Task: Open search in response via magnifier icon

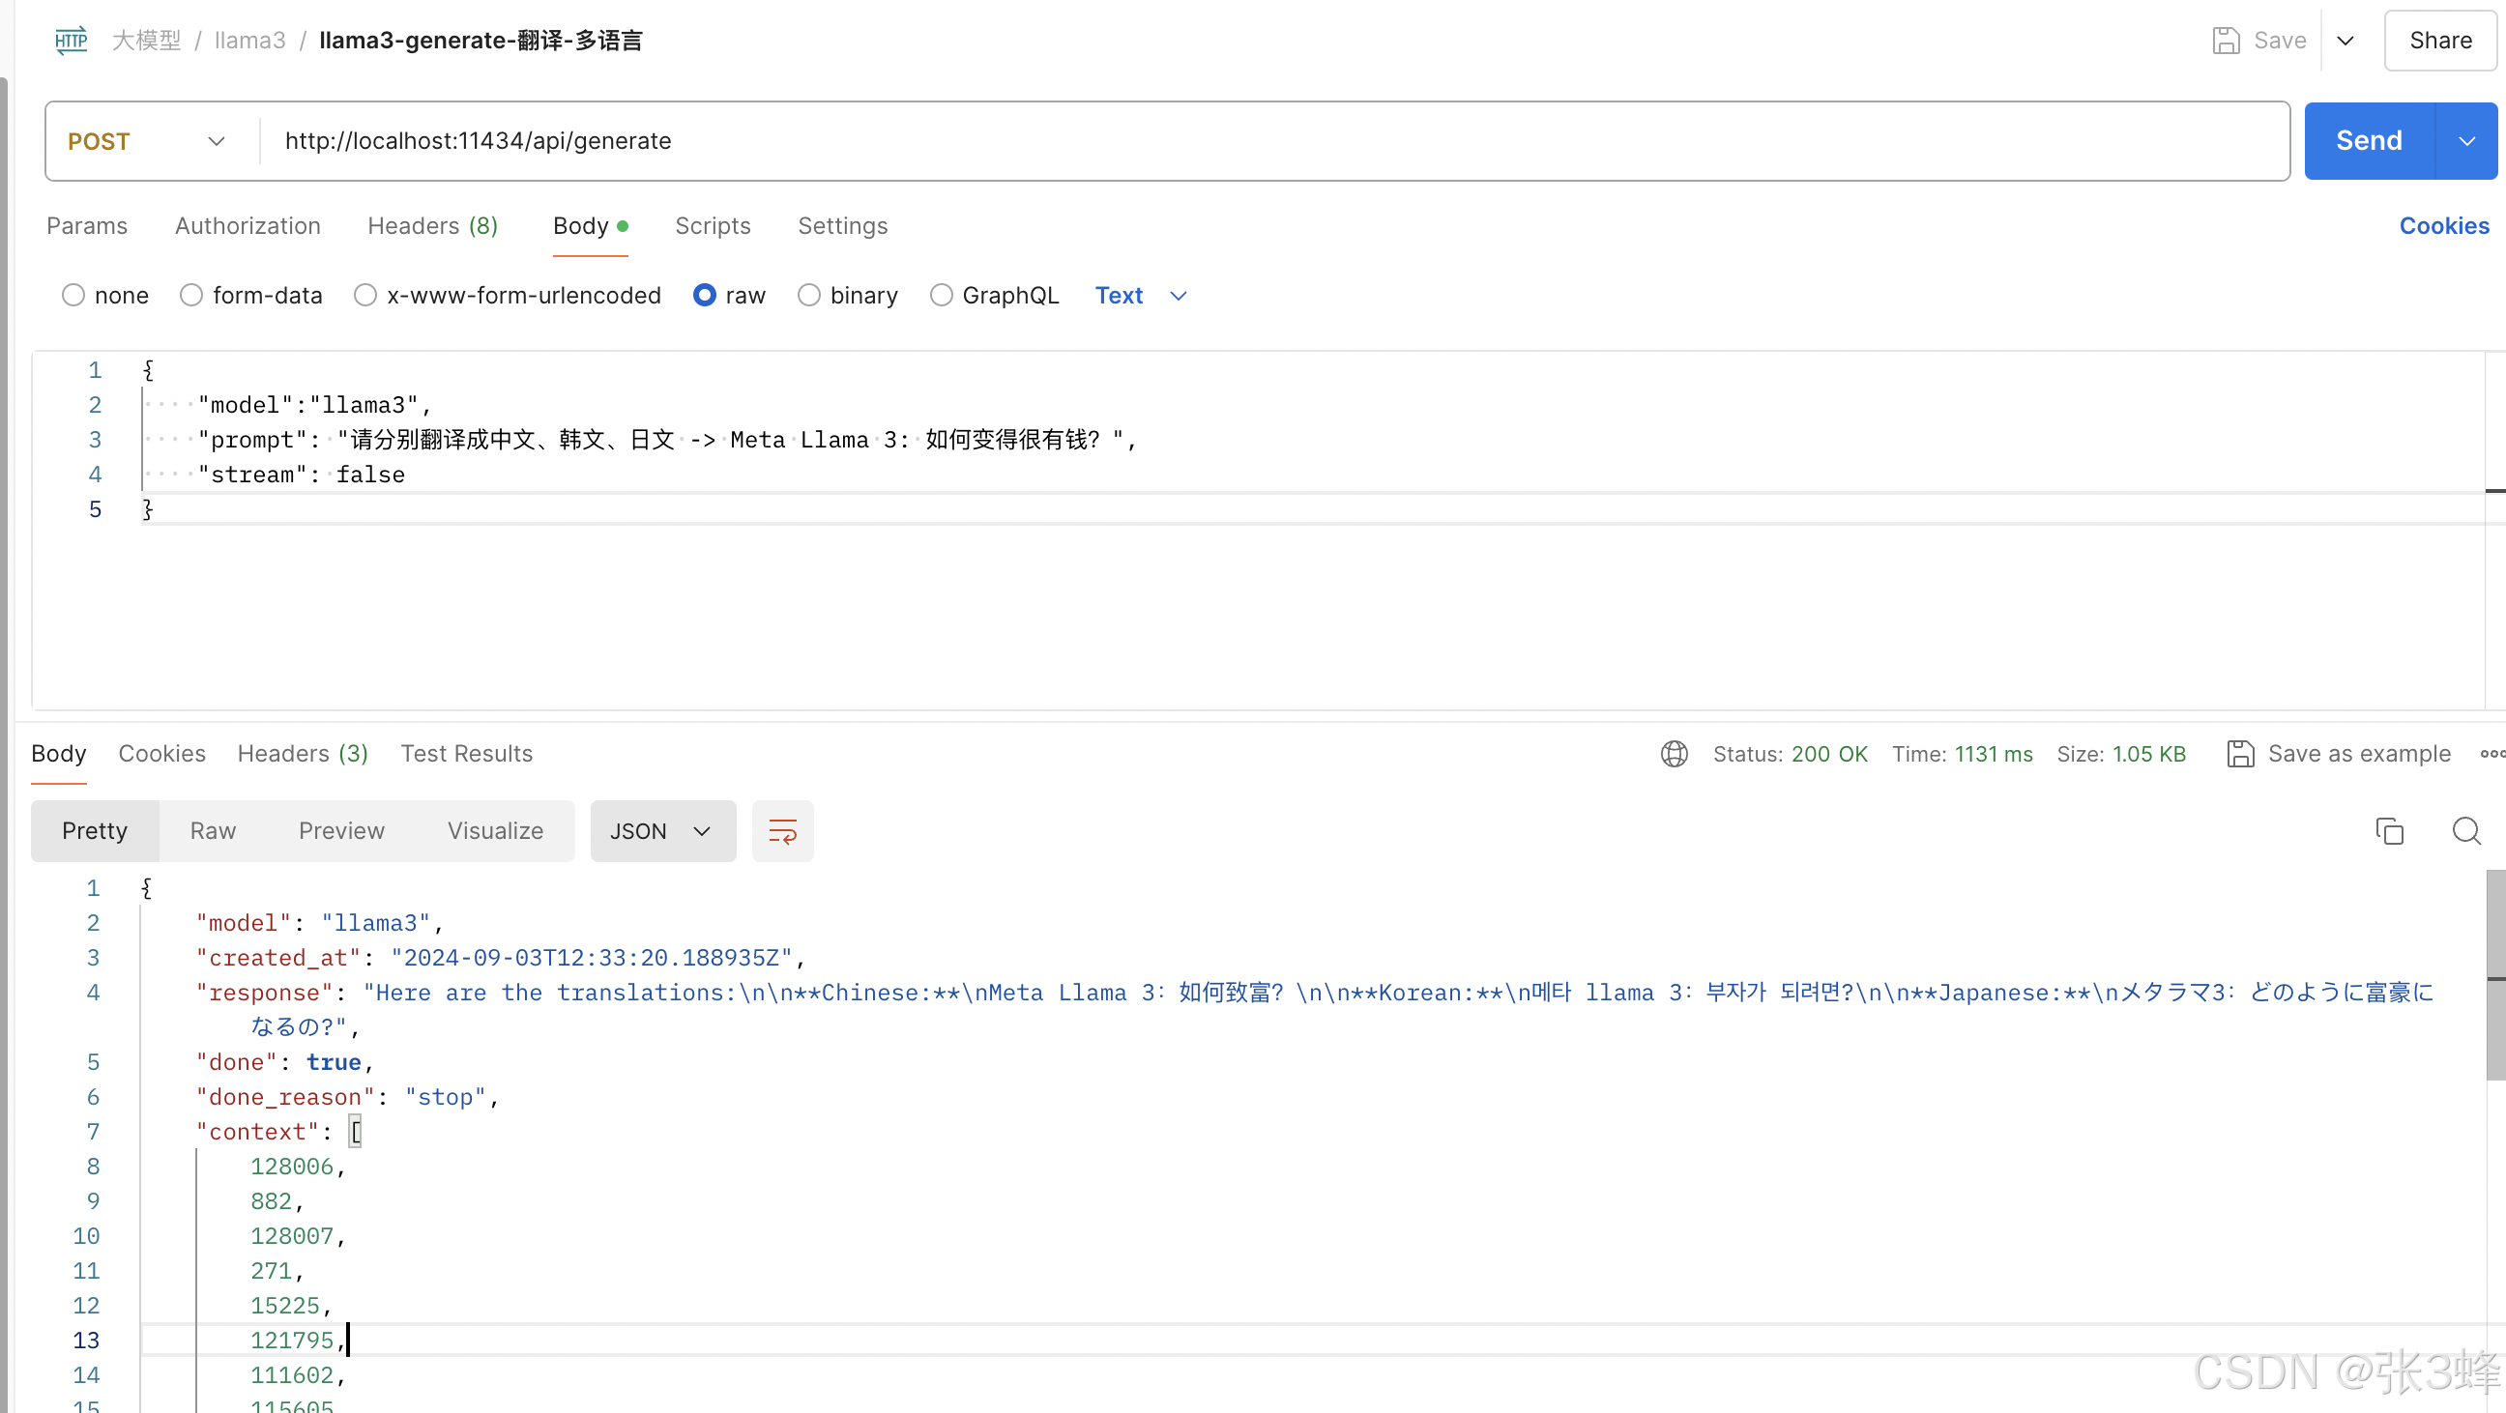Action: point(2466,831)
